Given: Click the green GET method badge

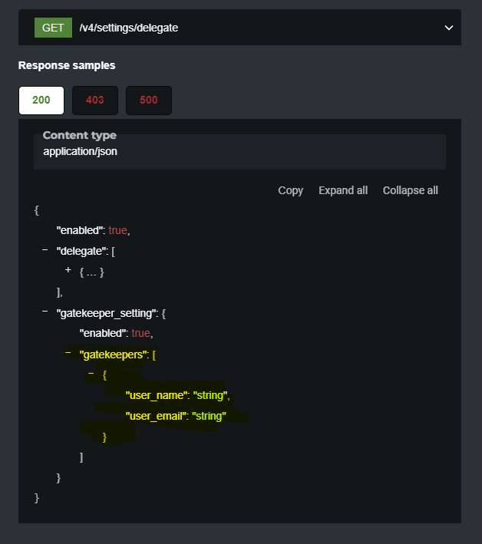Looking at the screenshot, I should (53, 28).
